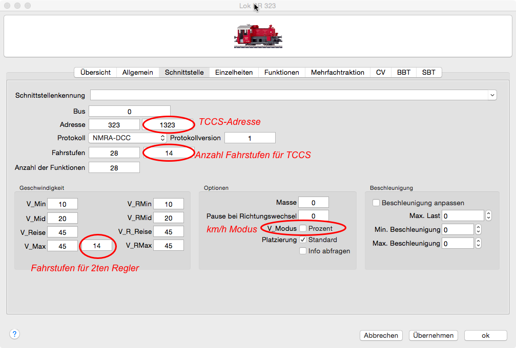This screenshot has height=348, width=516.
Task: Click the Übernehmen button
Action: (x=434, y=336)
